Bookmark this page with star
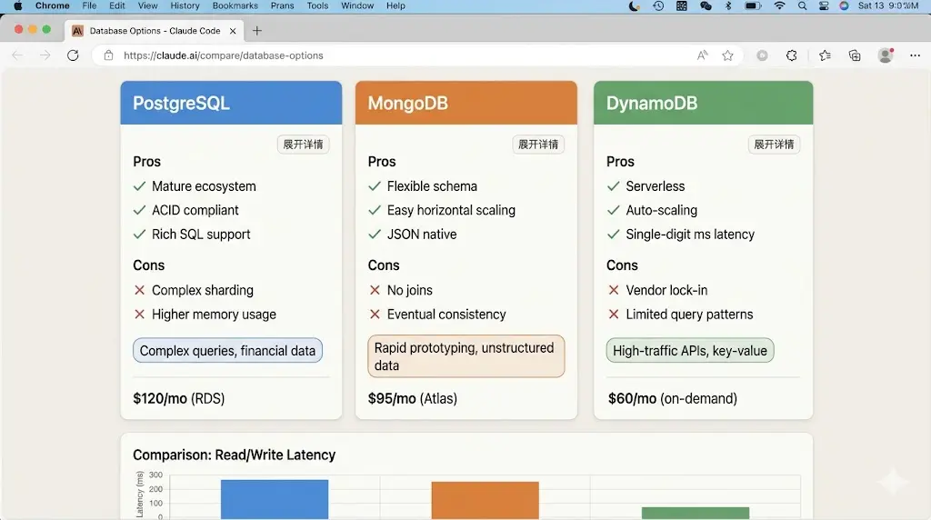The image size is (931, 520). [x=727, y=55]
